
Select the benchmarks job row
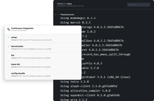tap(43, 47)
